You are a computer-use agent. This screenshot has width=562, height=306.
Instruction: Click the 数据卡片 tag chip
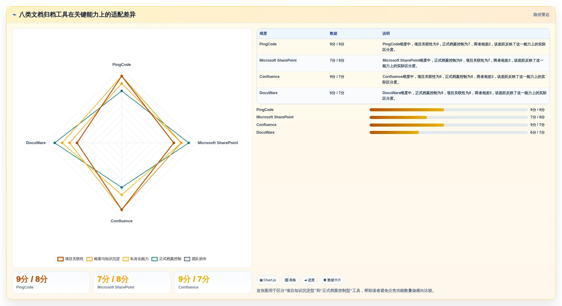tap(332, 280)
